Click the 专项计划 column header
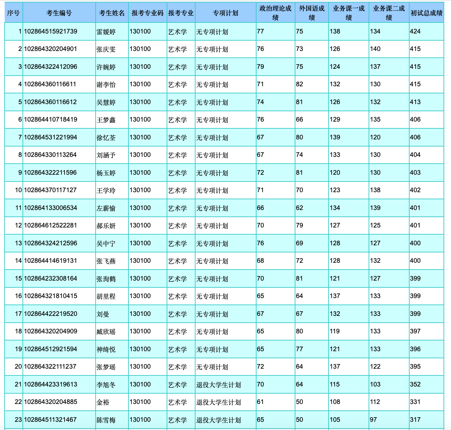 [225, 13]
